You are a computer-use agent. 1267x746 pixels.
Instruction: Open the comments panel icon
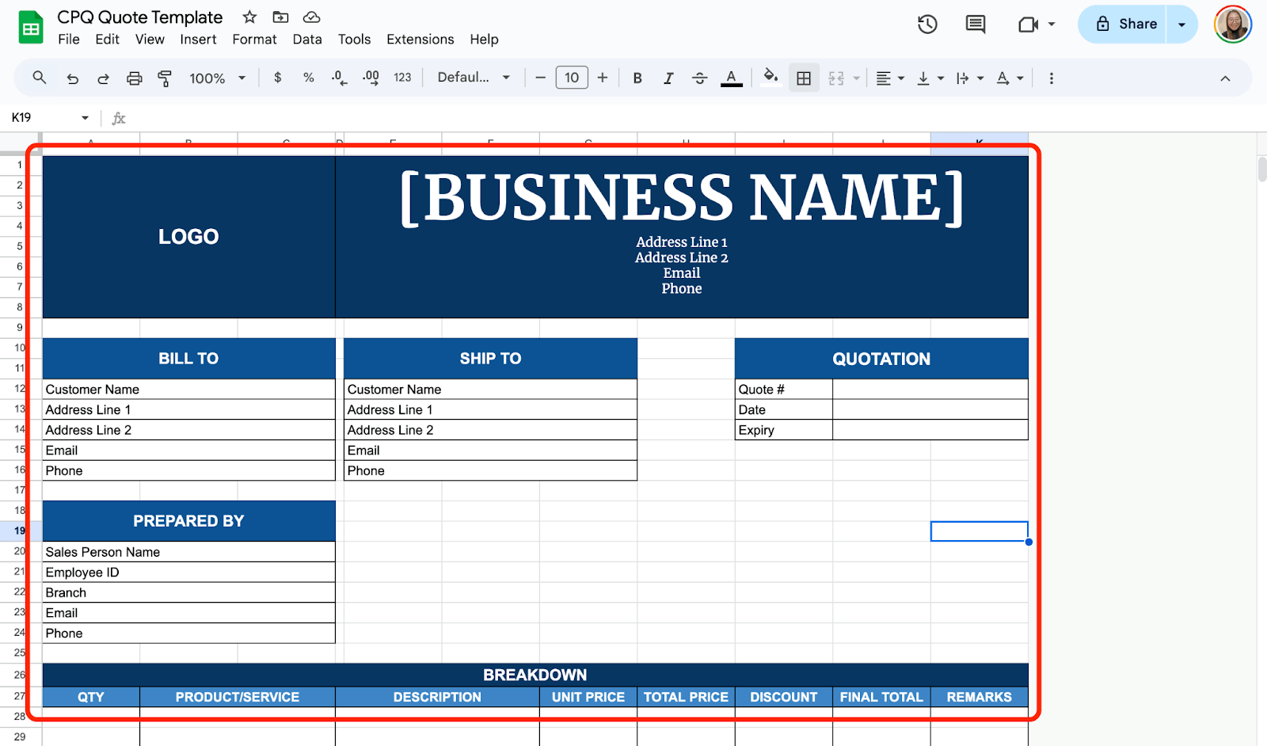click(976, 25)
